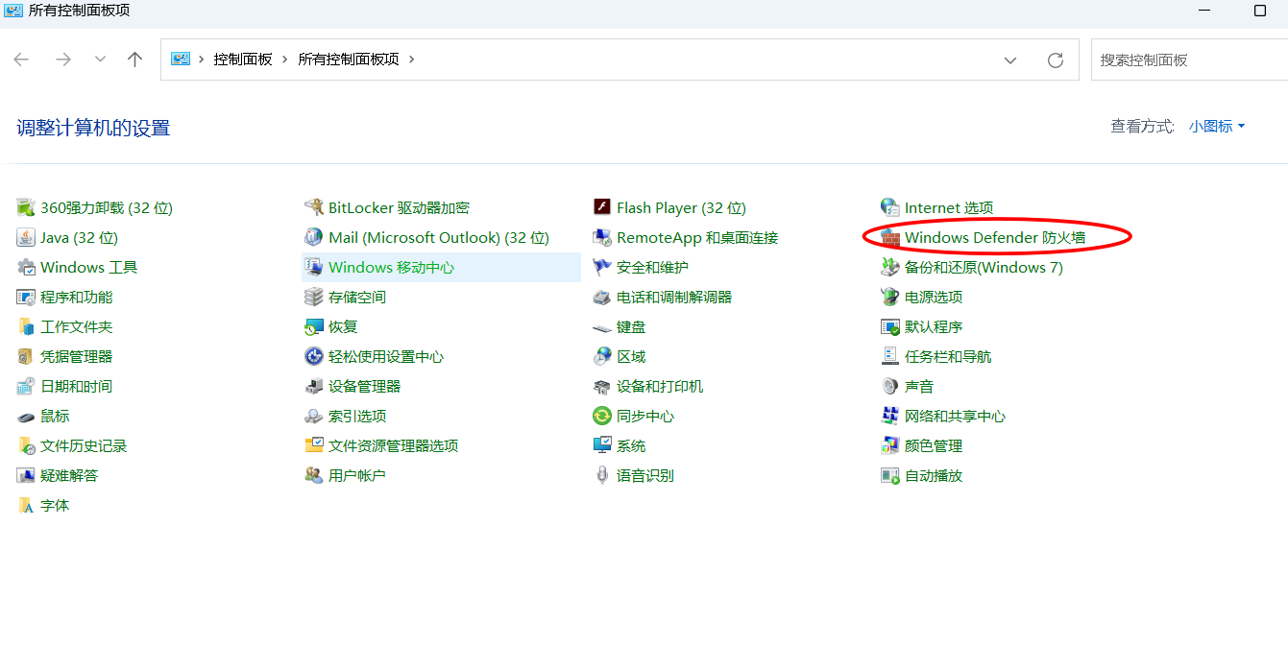Image resolution: width=1288 pixels, height=646 pixels.
Task: Click the 程序和功能 icon
Action: click(x=26, y=297)
